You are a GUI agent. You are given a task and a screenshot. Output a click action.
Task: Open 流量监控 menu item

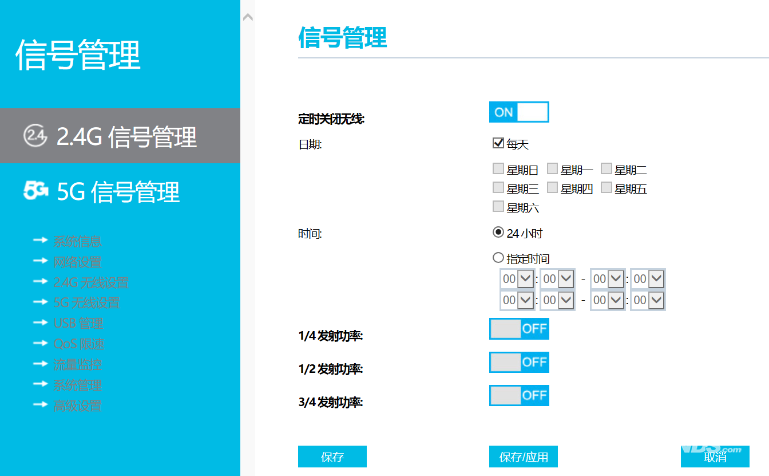pyautogui.click(x=77, y=364)
